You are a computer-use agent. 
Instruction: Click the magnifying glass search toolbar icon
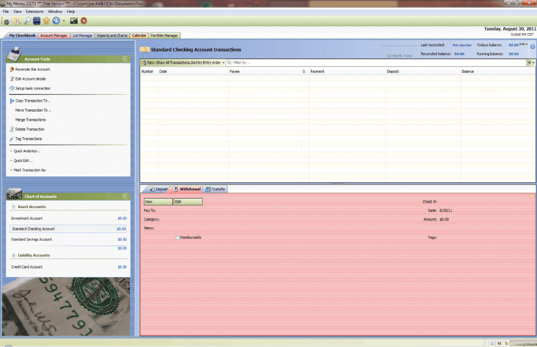[x=27, y=21]
